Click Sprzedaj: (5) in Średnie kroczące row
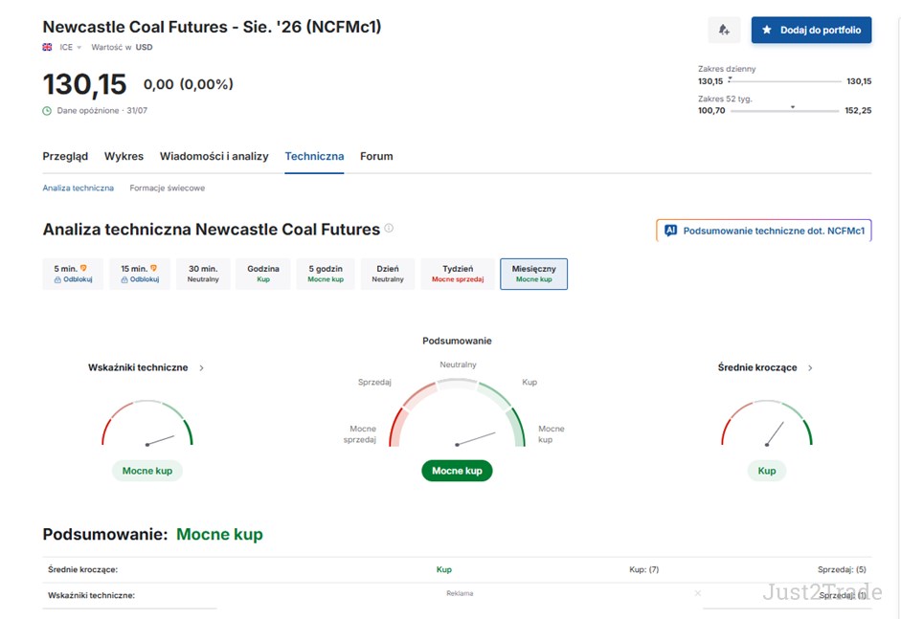This screenshot has width=901, height=619. [x=842, y=569]
